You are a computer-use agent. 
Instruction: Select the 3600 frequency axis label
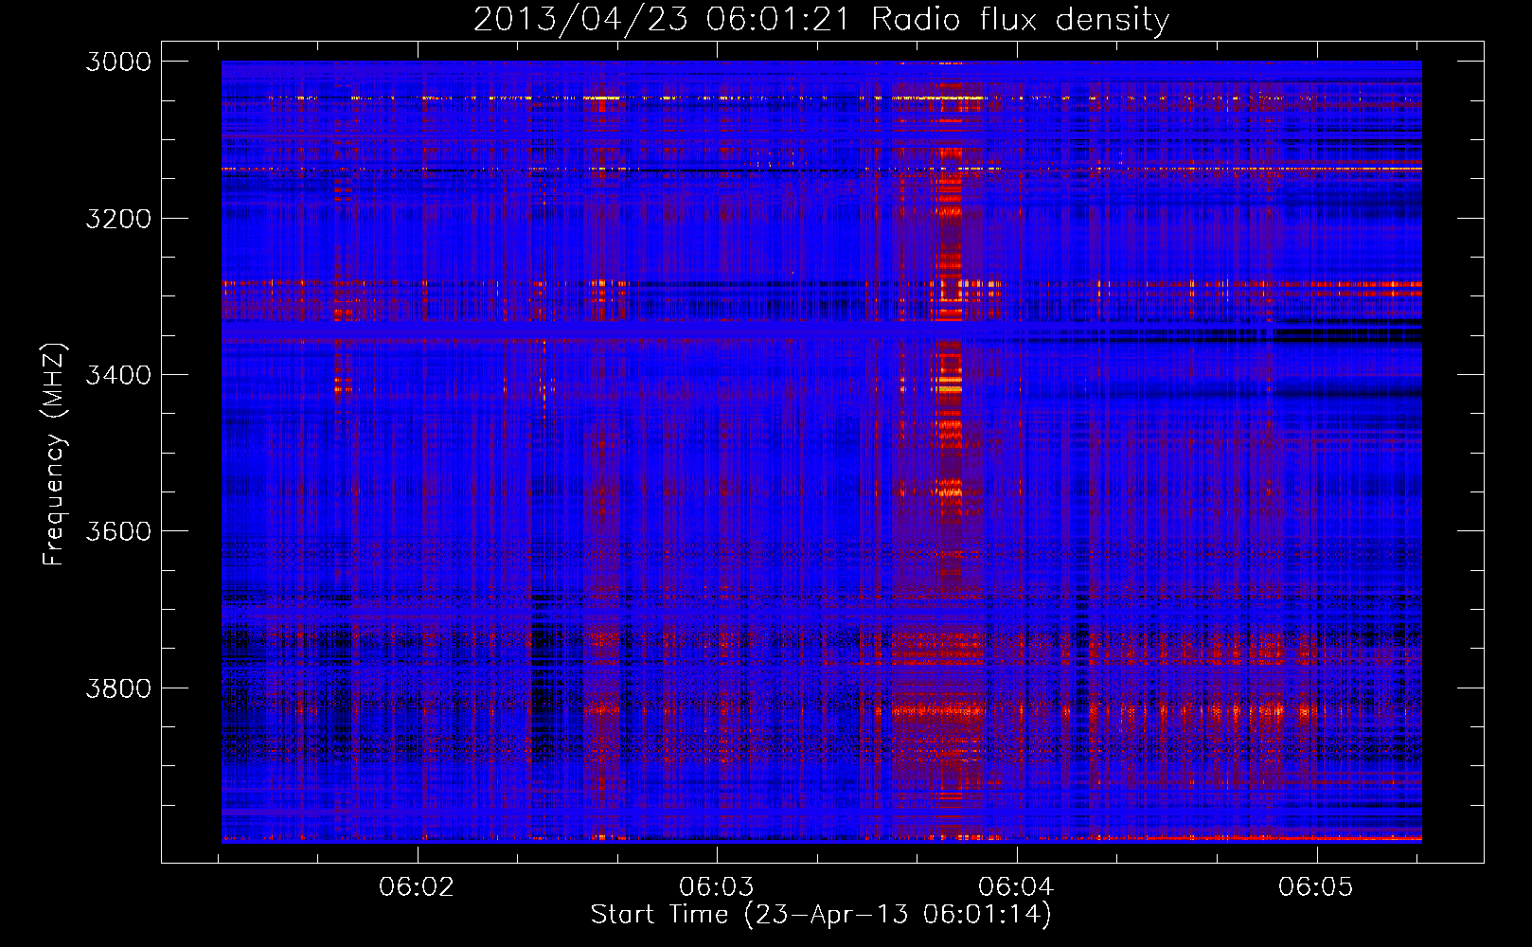(x=118, y=531)
